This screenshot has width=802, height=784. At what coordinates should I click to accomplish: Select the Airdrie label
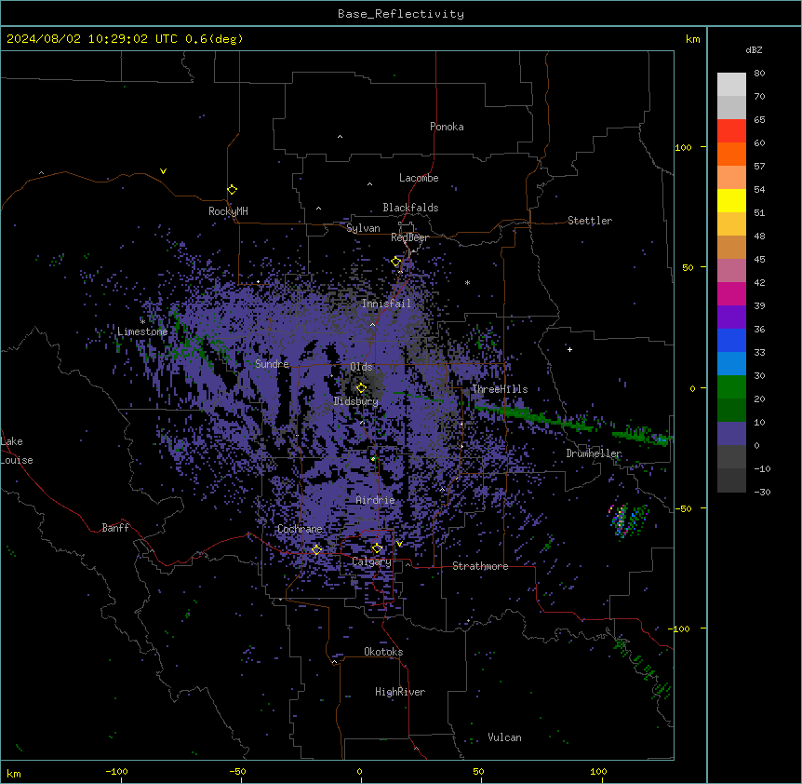376,500
